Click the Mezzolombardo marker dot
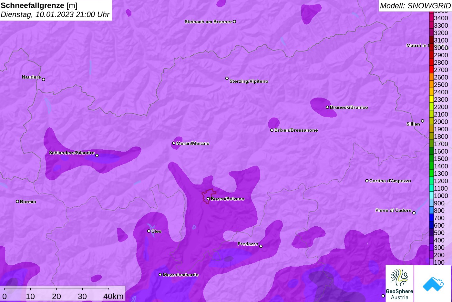The width and height of the screenshot is (452, 302). click(x=160, y=275)
